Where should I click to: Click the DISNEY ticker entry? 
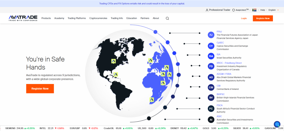click(184, 128)
